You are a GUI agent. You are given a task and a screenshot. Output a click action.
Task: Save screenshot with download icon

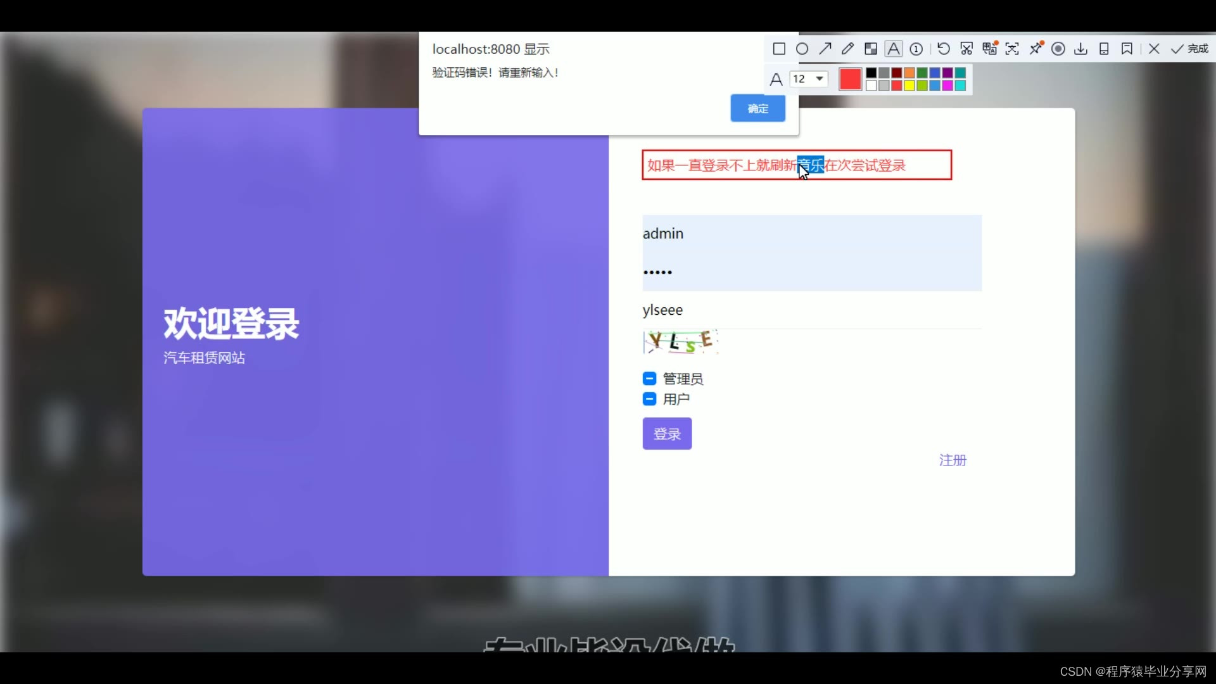click(x=1081, y=49)
